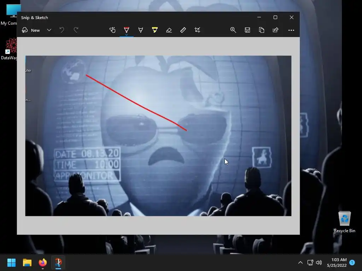
Task: Open the volume tray icon
Action: (319, 263)
